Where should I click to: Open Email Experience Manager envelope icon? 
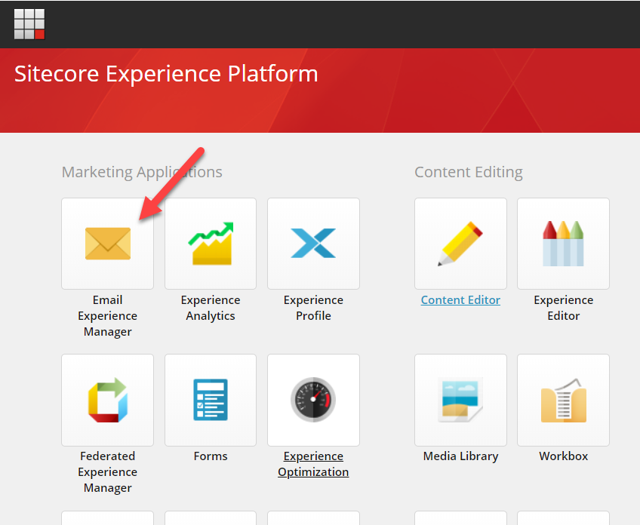tap(108, 244)
